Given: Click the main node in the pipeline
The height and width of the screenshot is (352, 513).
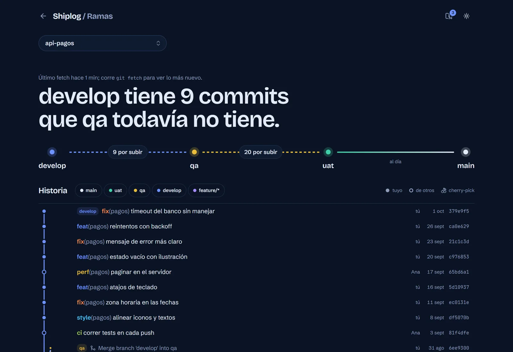Looking at the screenshot, I should click(x=466, y=152).
